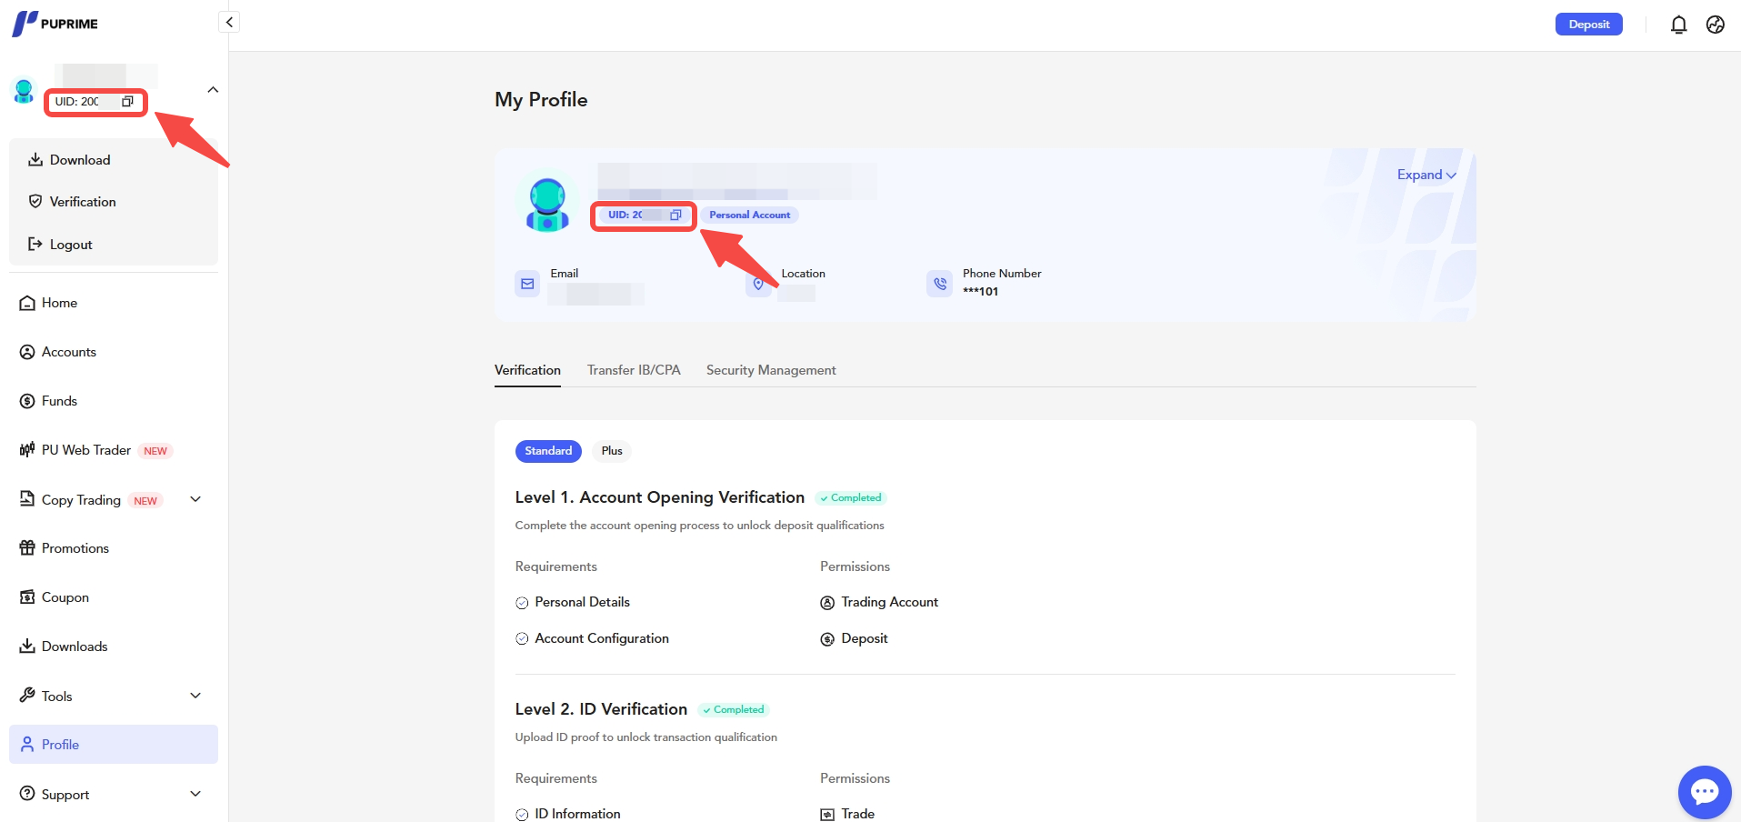Image resolution: width=1741 pixels, height=822 pixels.
Task: Copy UID in the sidebar header
Action: pyautogui.click(x=127, y=102)
